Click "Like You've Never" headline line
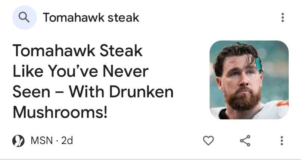The height and width of the screenshot is (160, 301). (81, 71)
